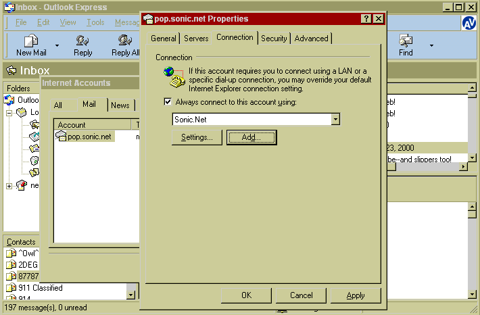Screen dimensions: 480x315
Task: Click the ^Owl^ contact card icon
Action: click(11, 253)
